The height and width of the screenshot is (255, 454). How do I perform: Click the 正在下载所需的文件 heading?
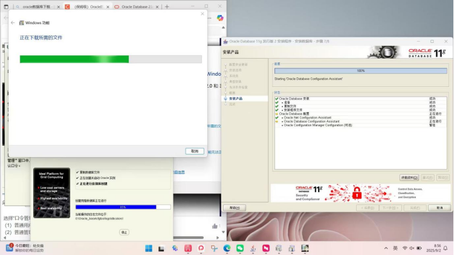point(41,37)
